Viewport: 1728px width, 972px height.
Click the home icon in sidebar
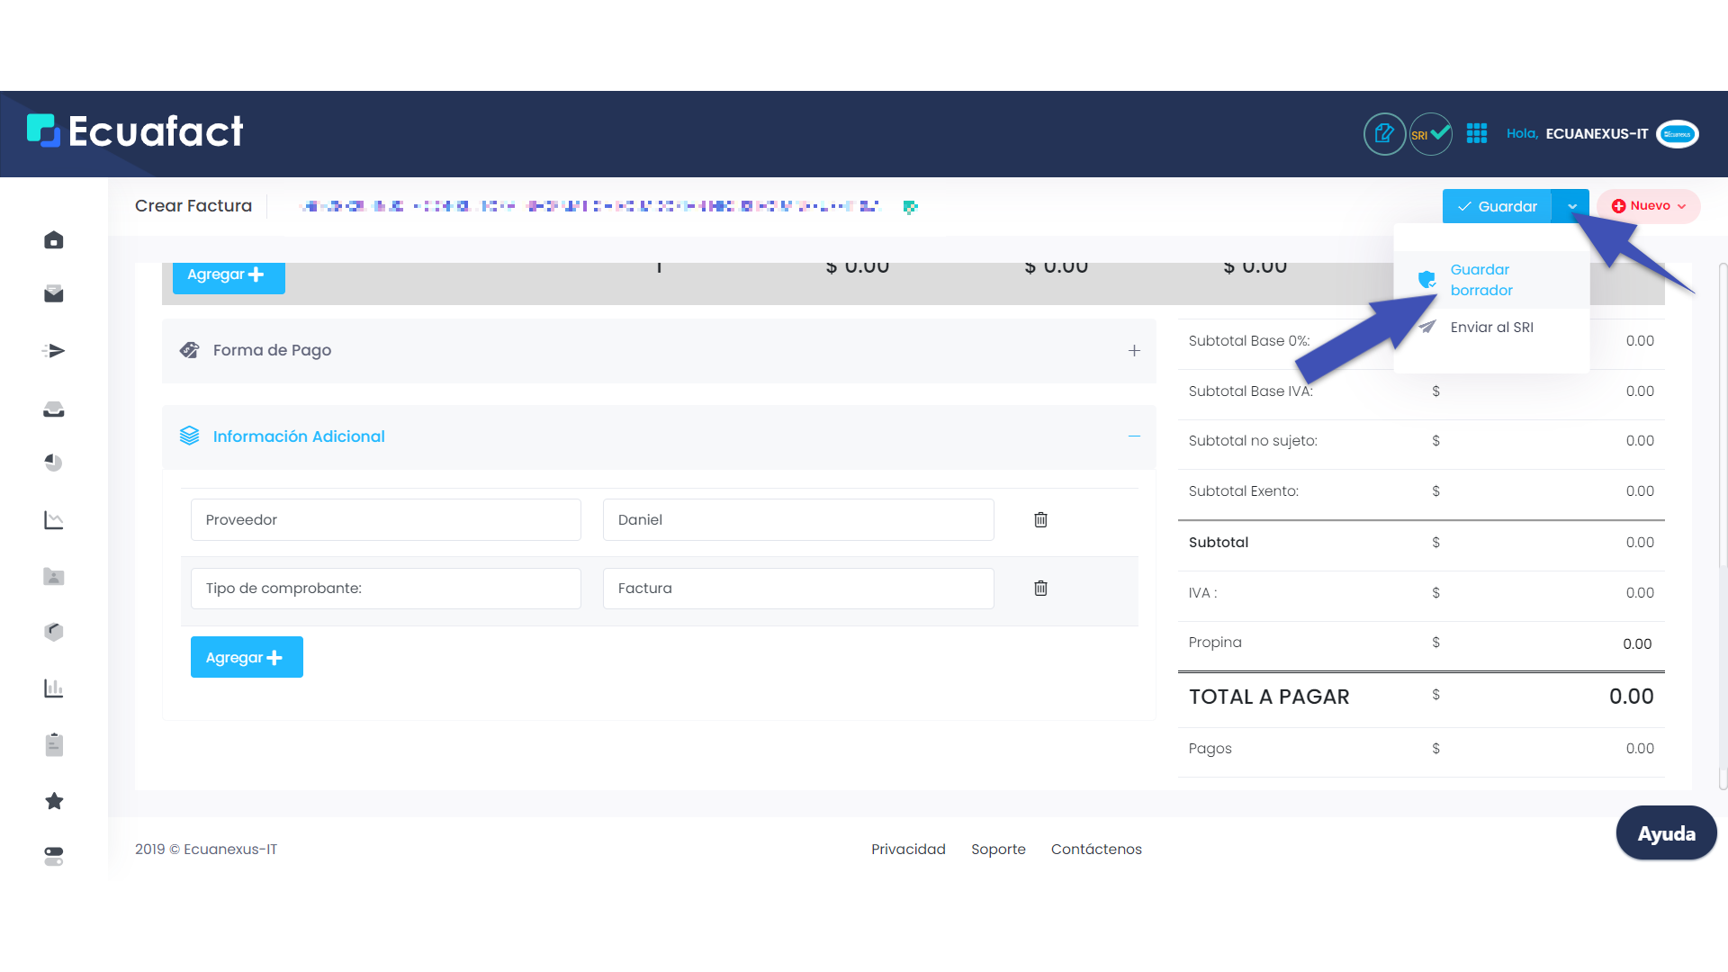point(54,240)
